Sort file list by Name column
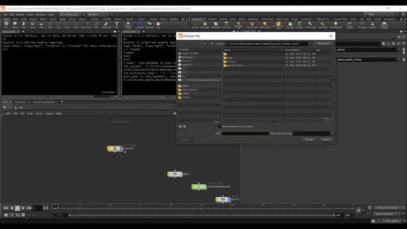This screenshot has height=229, width=407. [x=253, y=50]
